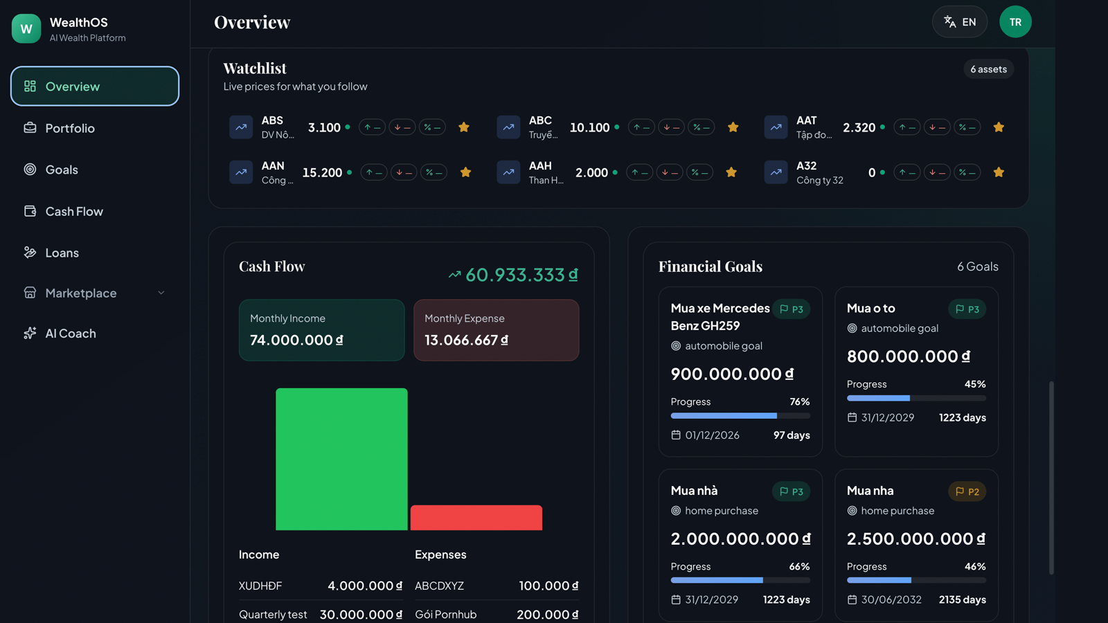Click the 6 Goals link
Image resolution: width=1108 pixels, height=623 pixels.
pos(977,267)
